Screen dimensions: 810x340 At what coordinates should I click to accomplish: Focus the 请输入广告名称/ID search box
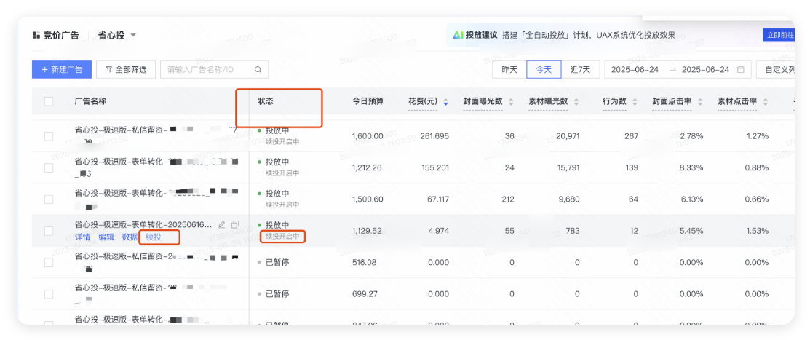coord(215,69)
